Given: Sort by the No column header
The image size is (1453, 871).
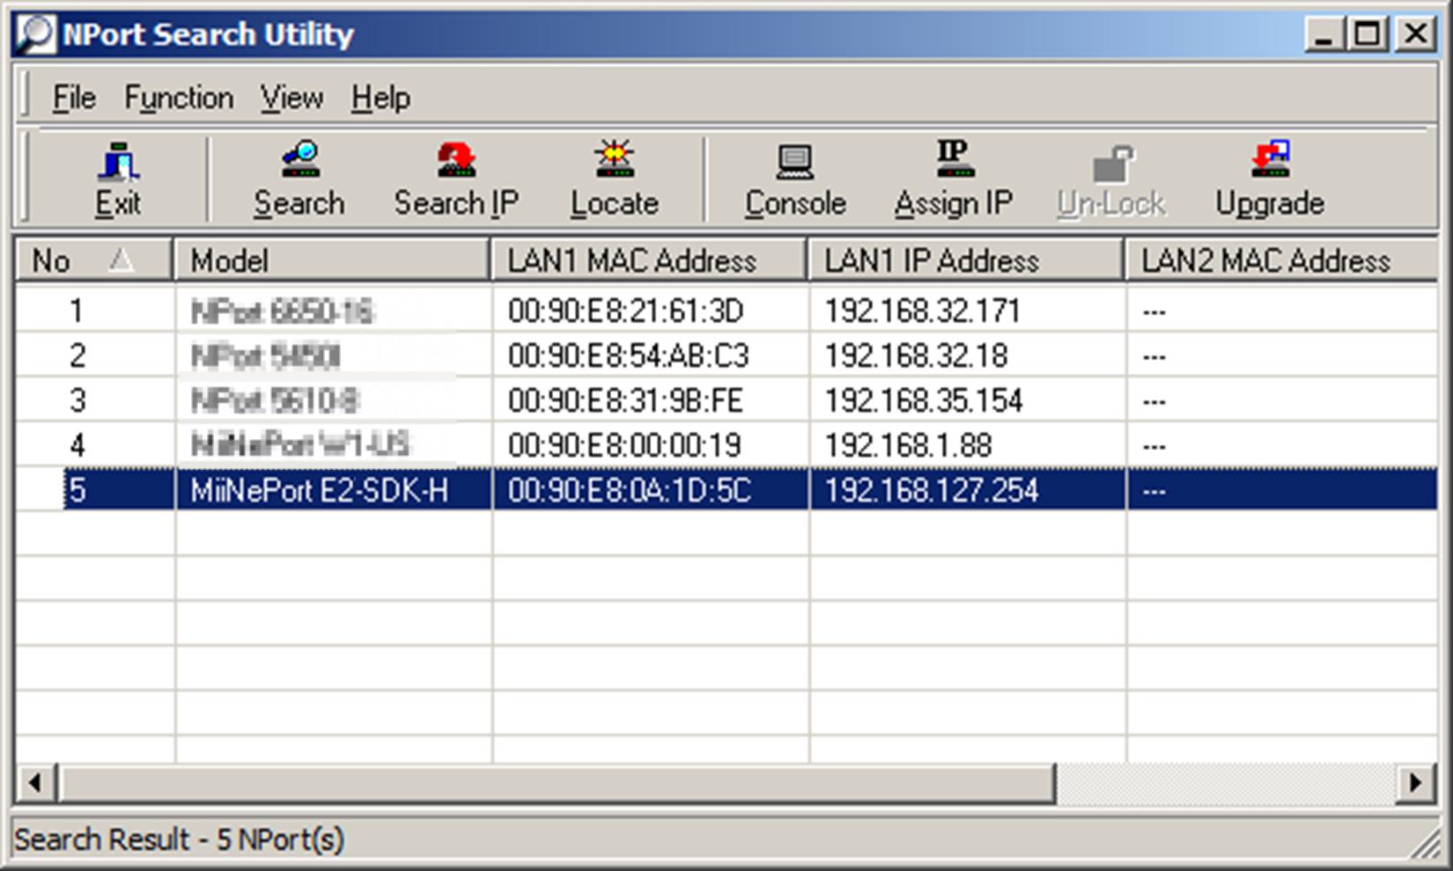Looking at the screenshot, I should pyautogui.click(x=94, y=260).
